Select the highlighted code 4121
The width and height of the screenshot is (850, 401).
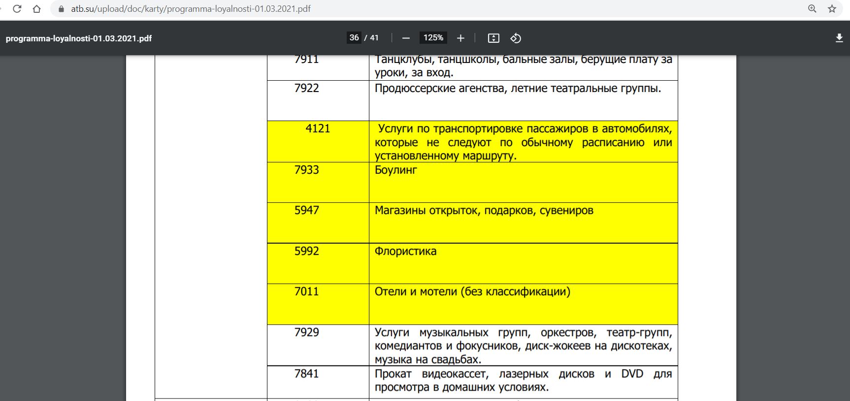[x=318, y=128]
